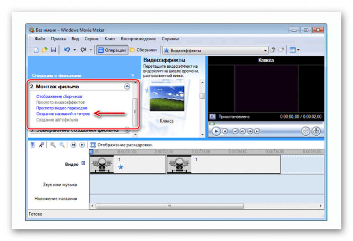Click the timeline horizontal scrollbar thumb

tap(169, 206)
